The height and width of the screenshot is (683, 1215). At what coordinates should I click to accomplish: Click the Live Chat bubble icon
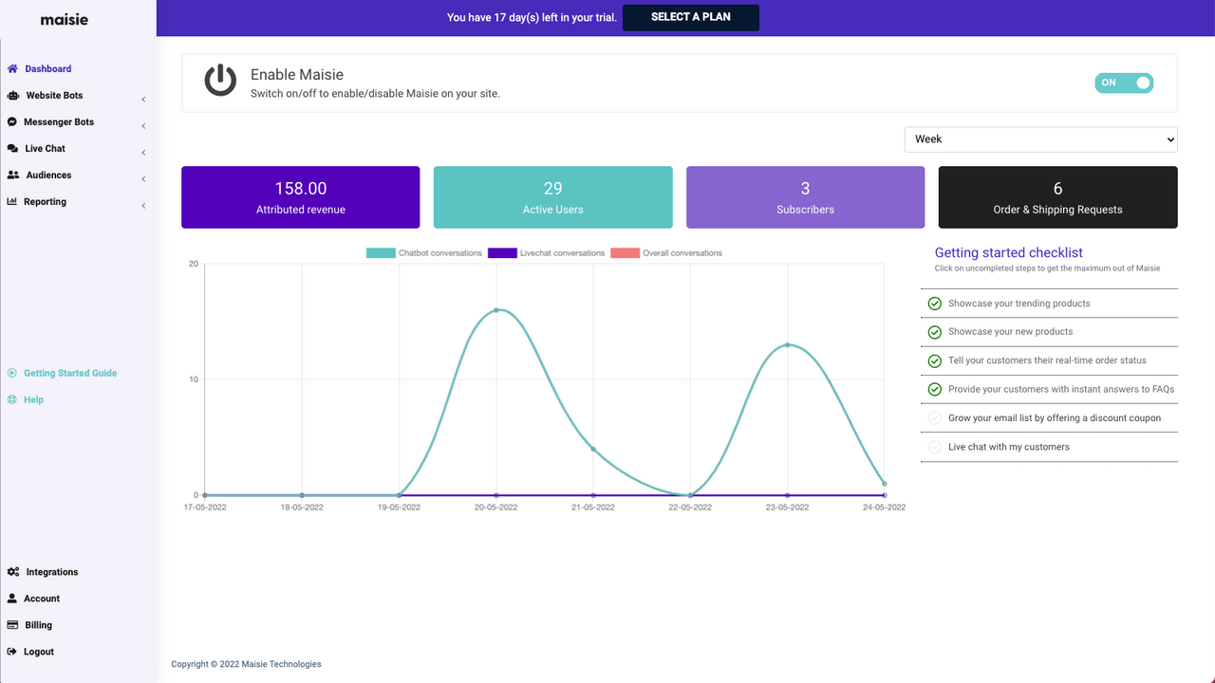(11, 148)
